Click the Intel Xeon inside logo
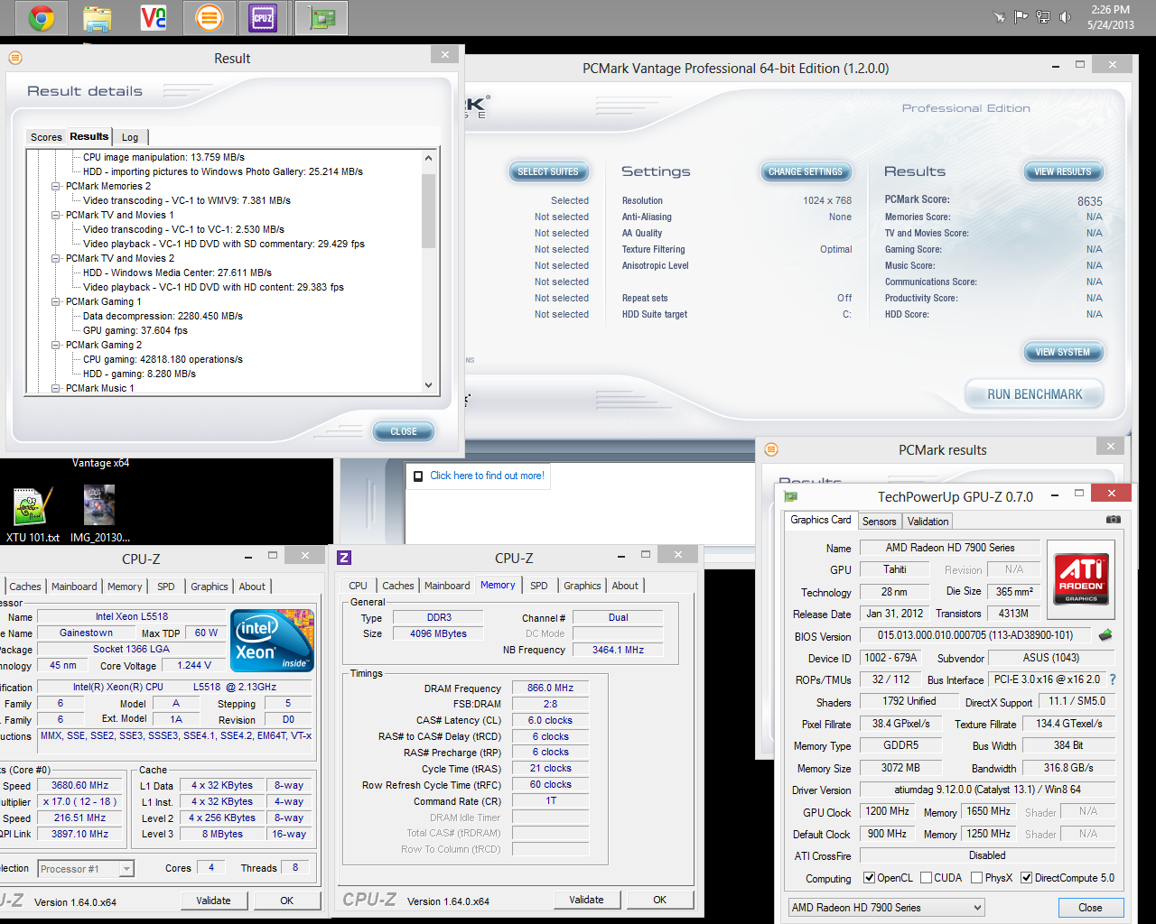This screenshot has width=1156, height=924. click(273, 640)
